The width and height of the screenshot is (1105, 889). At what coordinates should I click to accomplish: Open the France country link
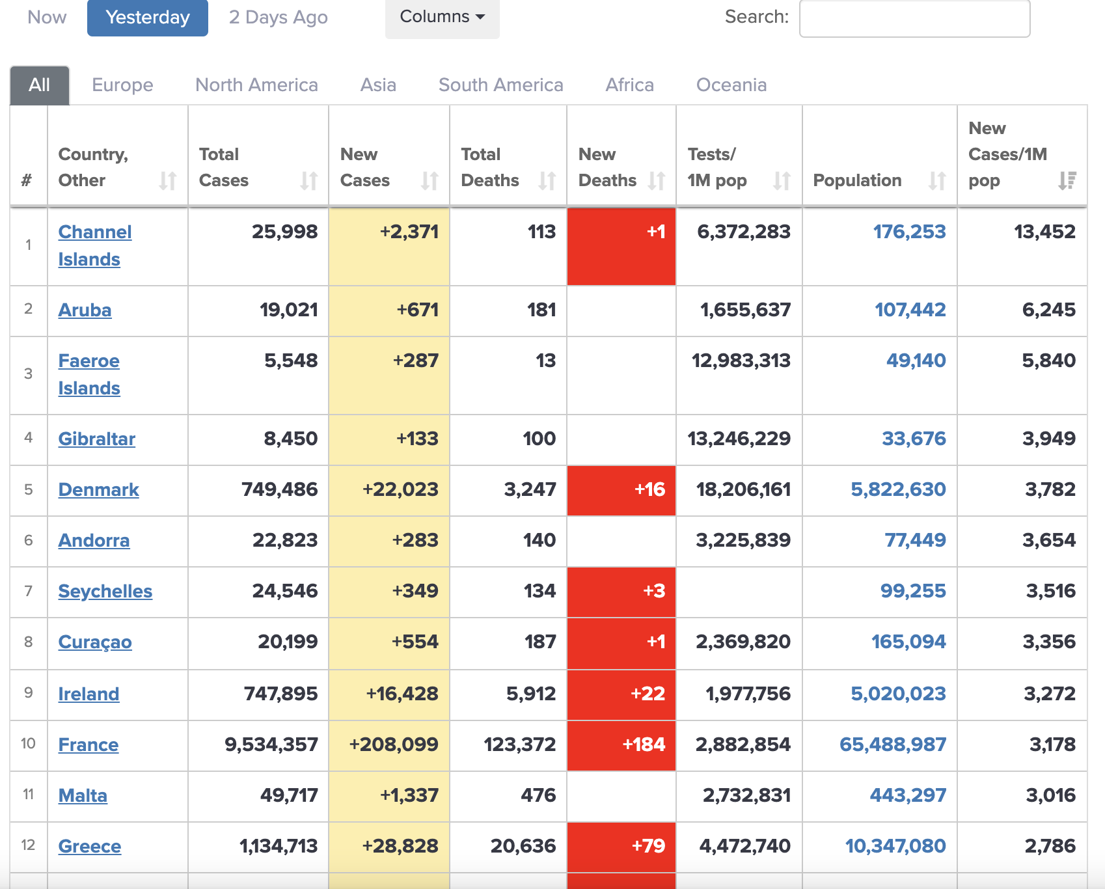[88, 745]
